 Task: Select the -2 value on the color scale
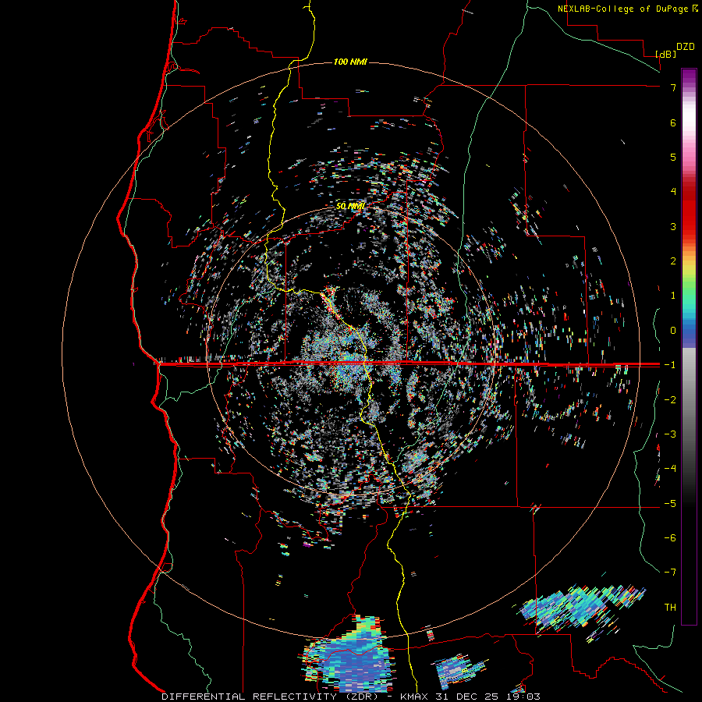pos(670,400)
